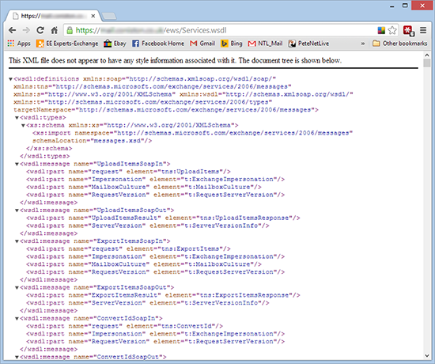Open the Bing bookmark

tap(232, 44)
